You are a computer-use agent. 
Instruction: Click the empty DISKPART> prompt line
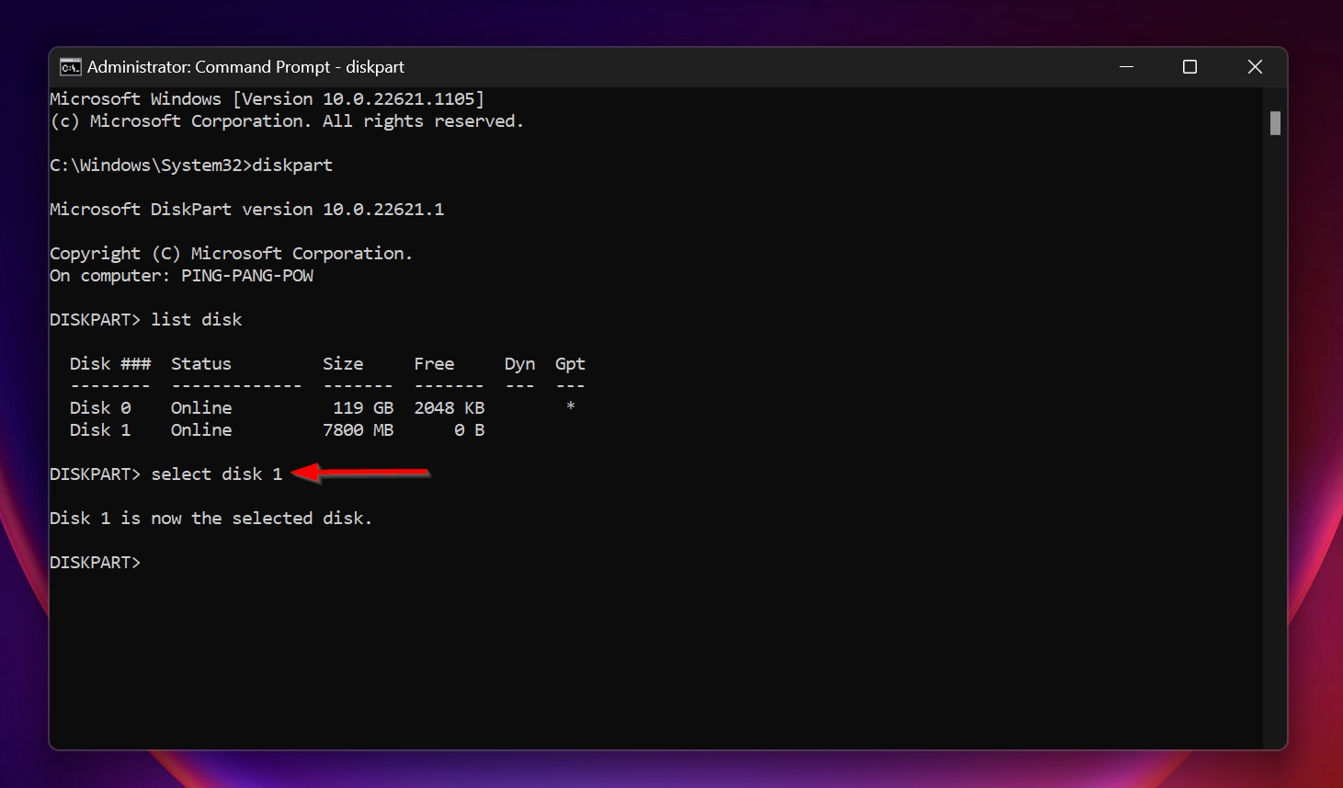point(96,563)
